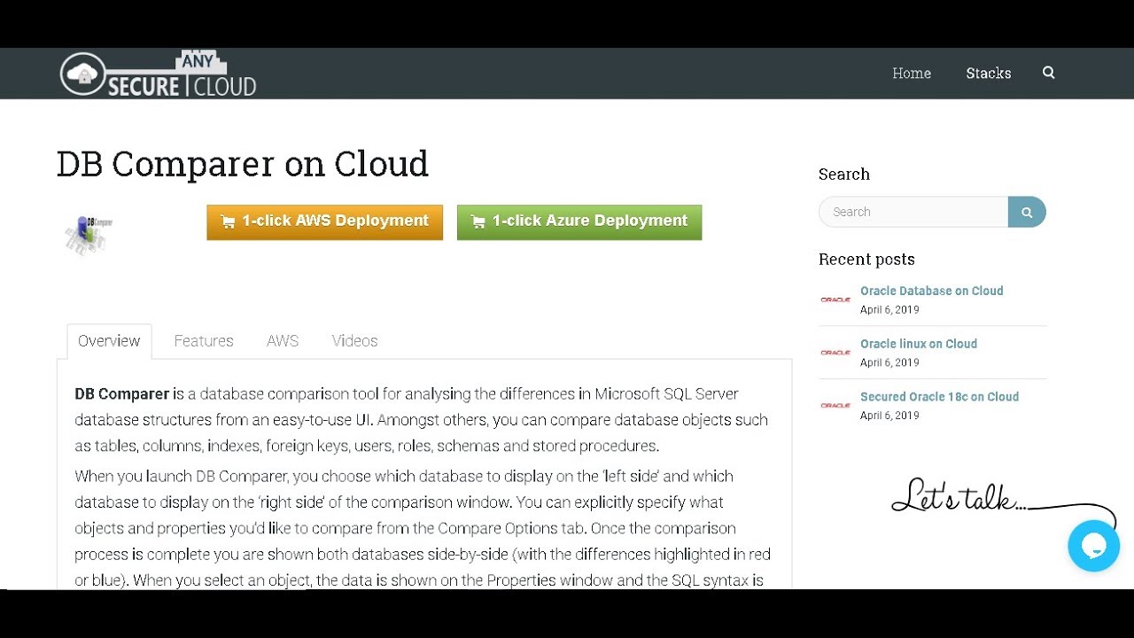
Task: Click April 6, 2019 under Secured Oracle 18c
Action: pyautogui.click(x=889, y=416)
